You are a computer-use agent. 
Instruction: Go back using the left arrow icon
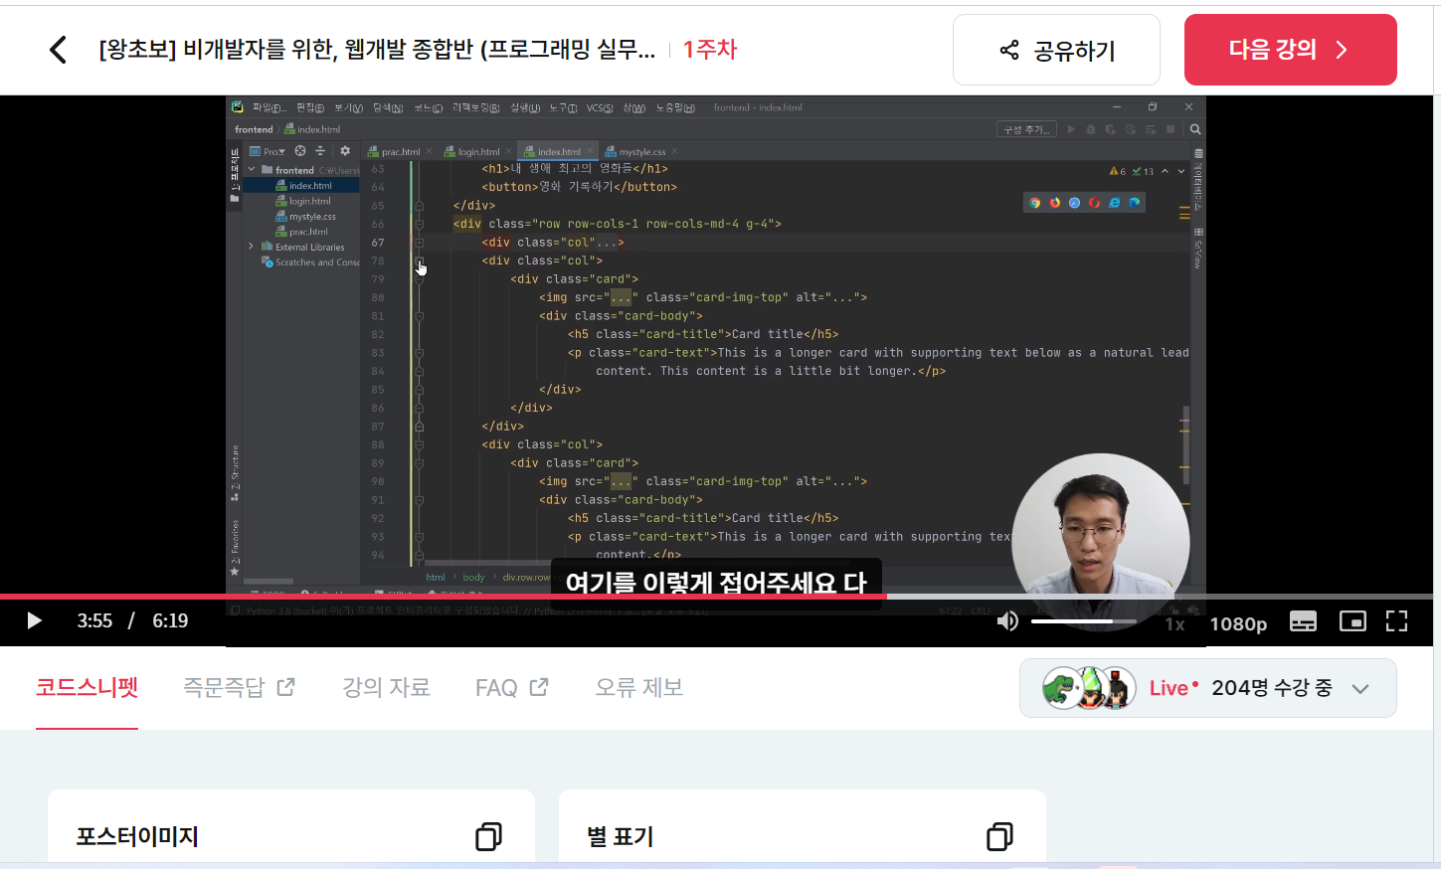coord(58,50)
